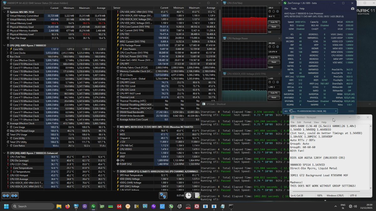The height and width of the screenshot is (211, 376).
Task: Click Reset in CPU (Tctl/Tdie) graph
Action: 274,27
